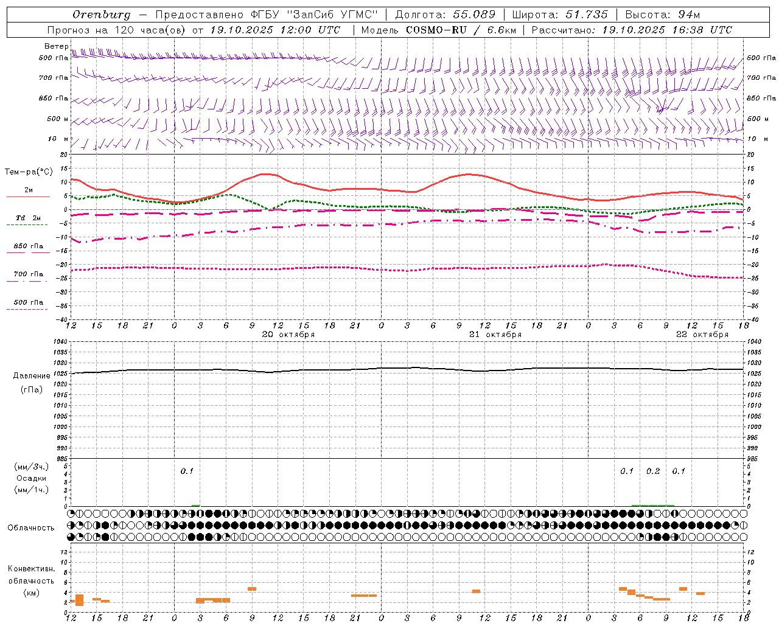The width and height of the screenshot is (779, 623).
Task: Click the 'Конвективн.' convective cloud label
Action: (31, 569)
